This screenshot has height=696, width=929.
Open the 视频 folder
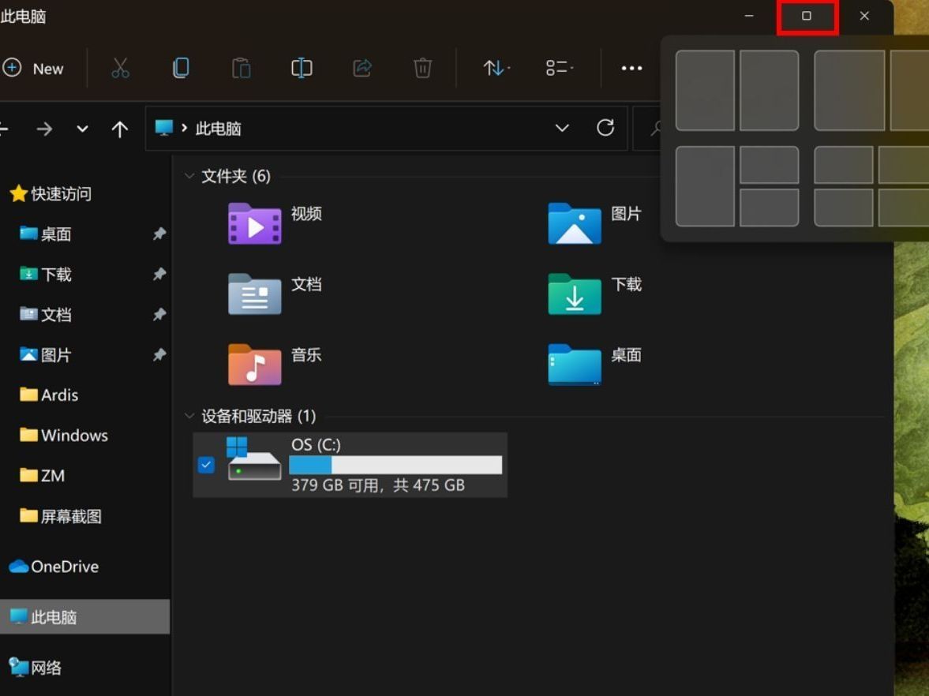coord(255,223)
